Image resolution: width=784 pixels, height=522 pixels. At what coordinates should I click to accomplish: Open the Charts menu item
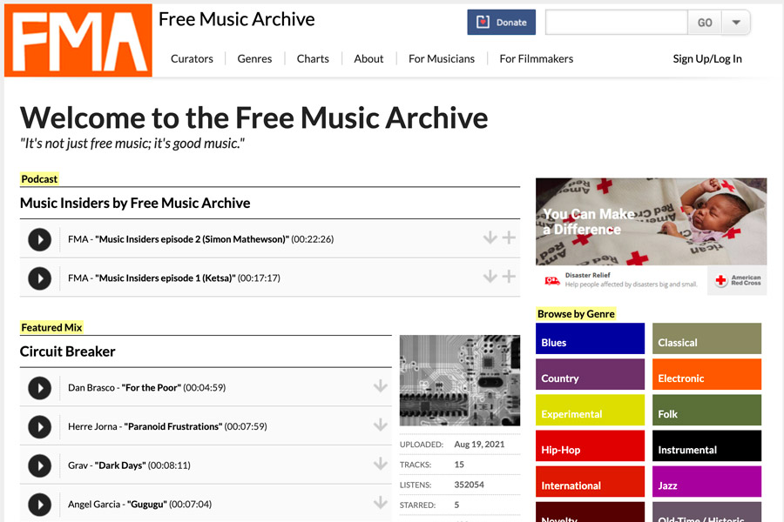[x=313, y=59]
